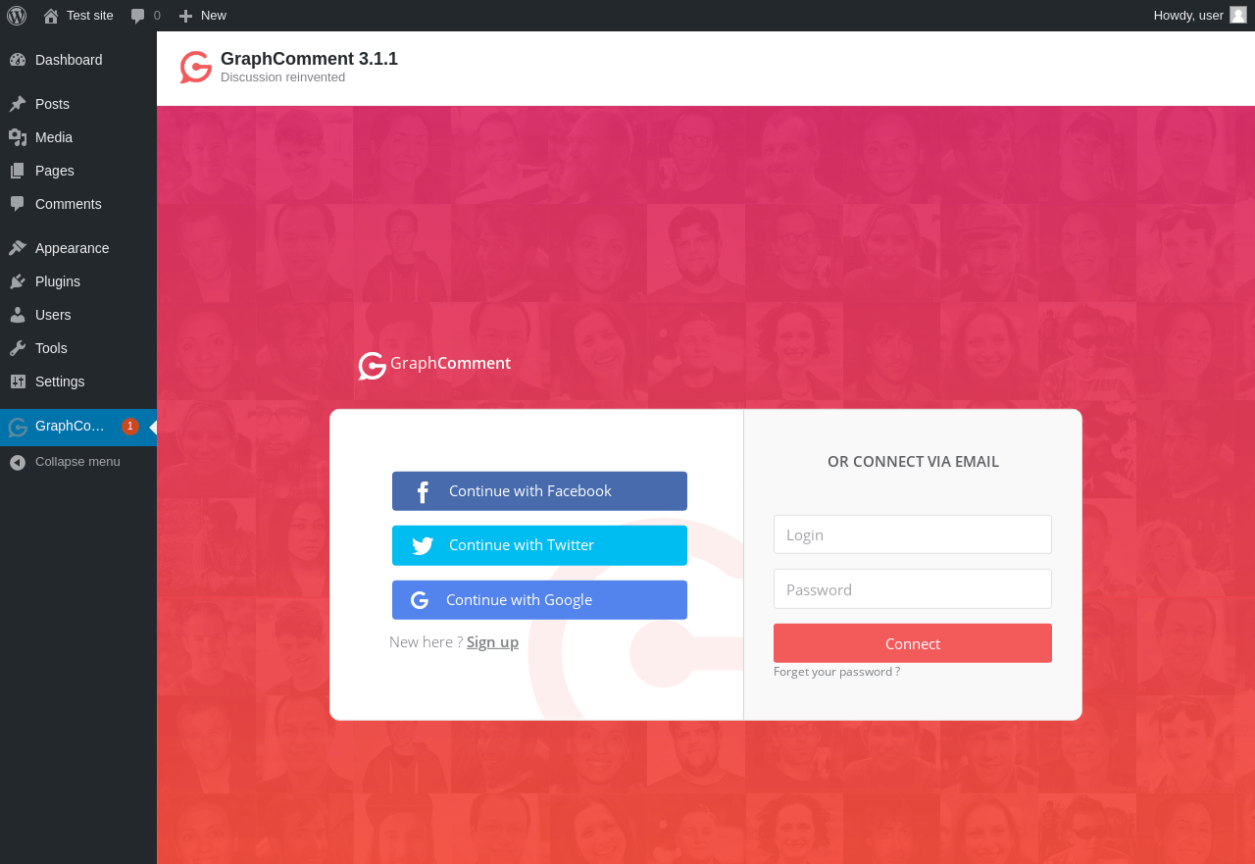Open the New content dropdown
Viewport: 1255px width, 864px height.
pos(203,16)
